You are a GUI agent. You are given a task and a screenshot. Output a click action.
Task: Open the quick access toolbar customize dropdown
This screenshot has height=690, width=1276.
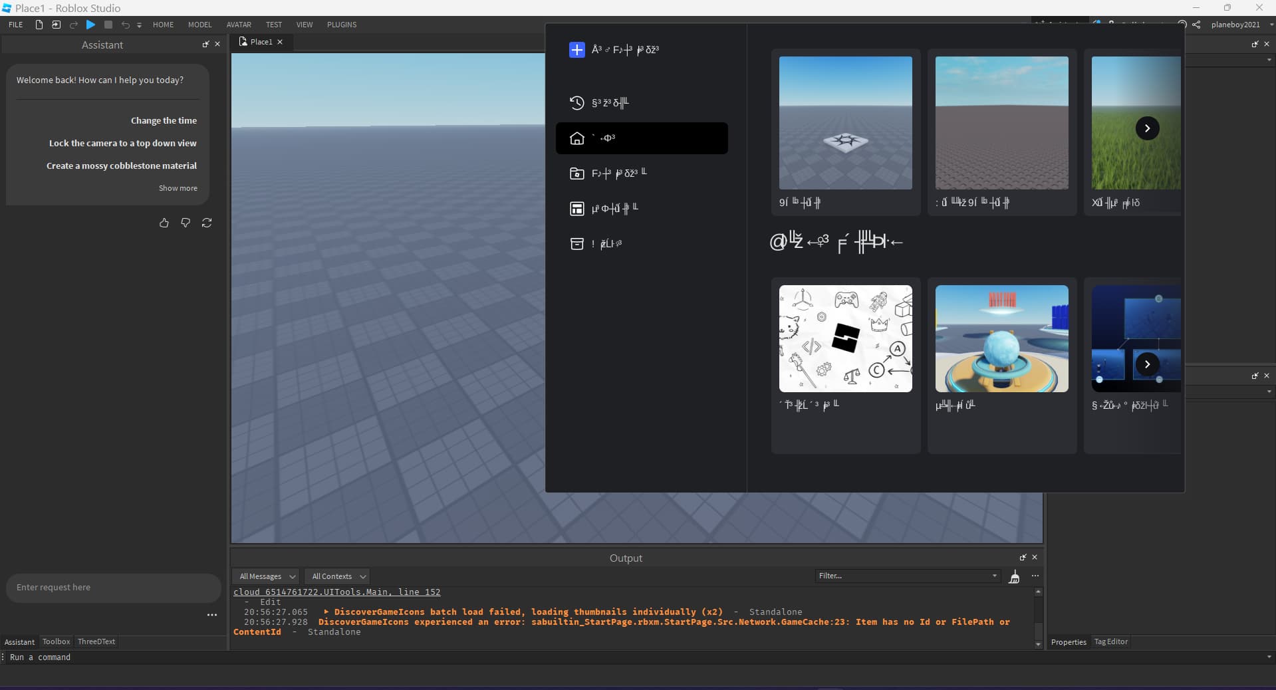coord(139,25)
